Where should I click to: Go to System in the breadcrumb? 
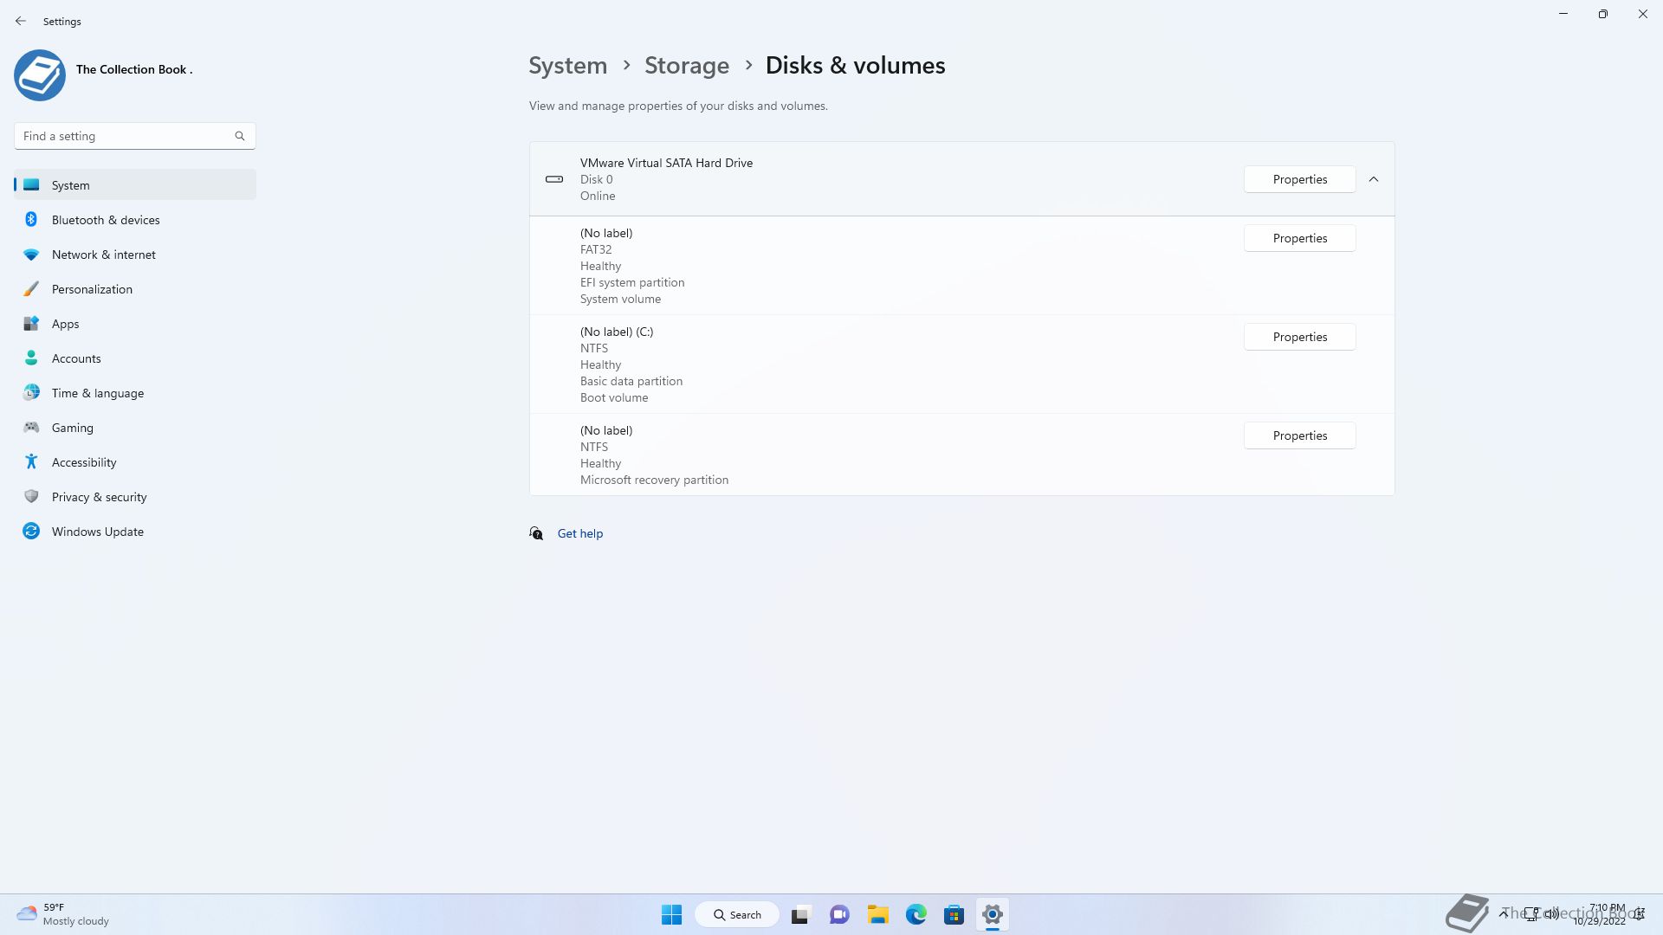(x=567, y=66)
